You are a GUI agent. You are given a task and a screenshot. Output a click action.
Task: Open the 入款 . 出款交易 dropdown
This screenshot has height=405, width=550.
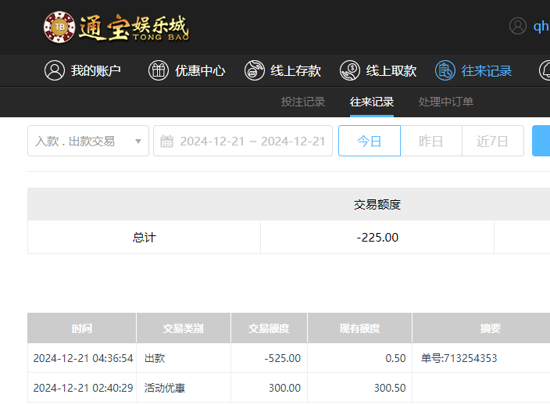tap(88, 141)
